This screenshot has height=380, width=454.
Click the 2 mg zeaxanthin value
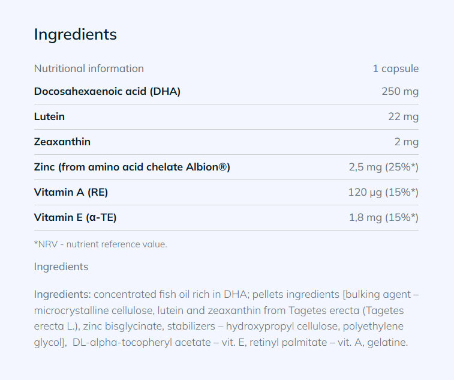tap(406, 142)
